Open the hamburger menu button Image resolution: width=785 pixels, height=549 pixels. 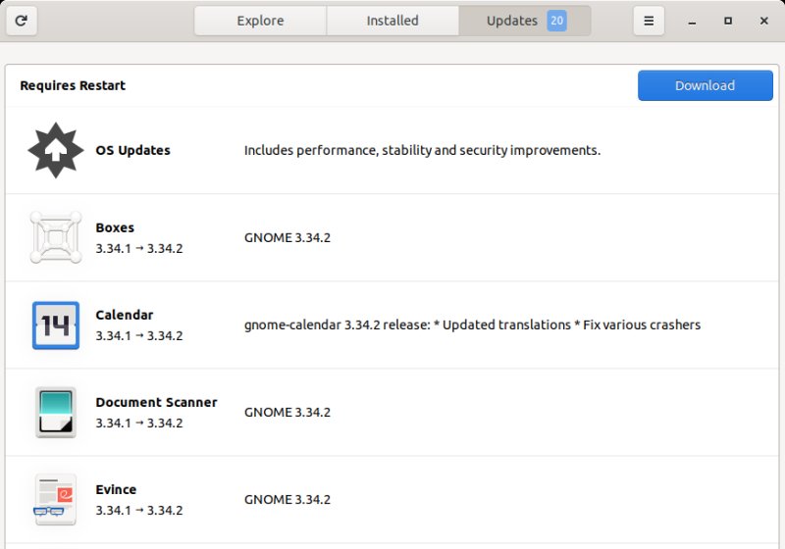click(x=648, y=21)
